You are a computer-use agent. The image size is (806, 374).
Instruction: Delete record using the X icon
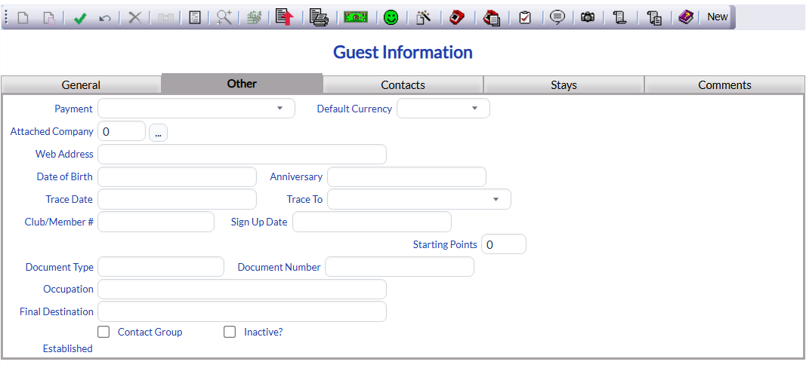coord(134,18)
